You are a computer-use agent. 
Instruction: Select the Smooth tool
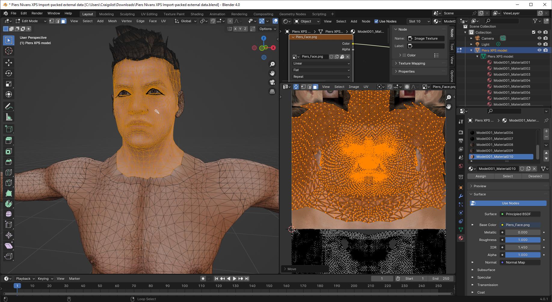click(x=9, y=214)
